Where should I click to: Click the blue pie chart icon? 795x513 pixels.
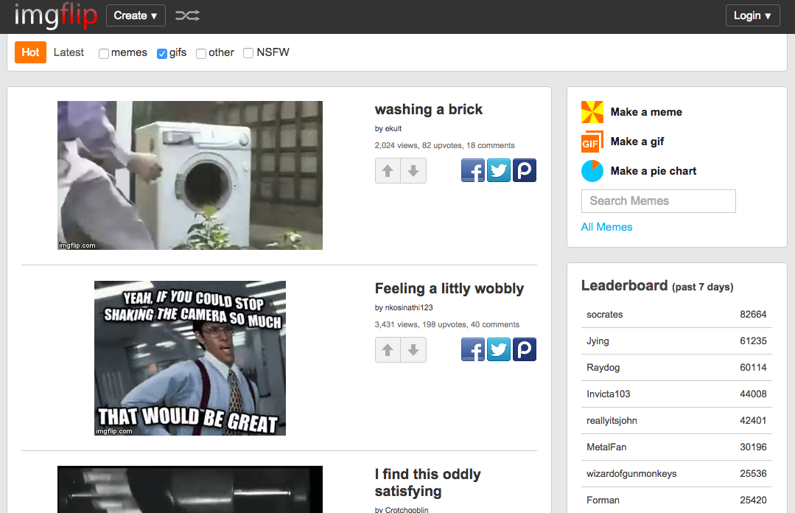[x=592, y=171]
